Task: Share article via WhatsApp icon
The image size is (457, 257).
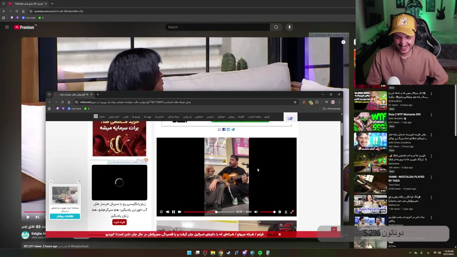Action: (220, 129)
